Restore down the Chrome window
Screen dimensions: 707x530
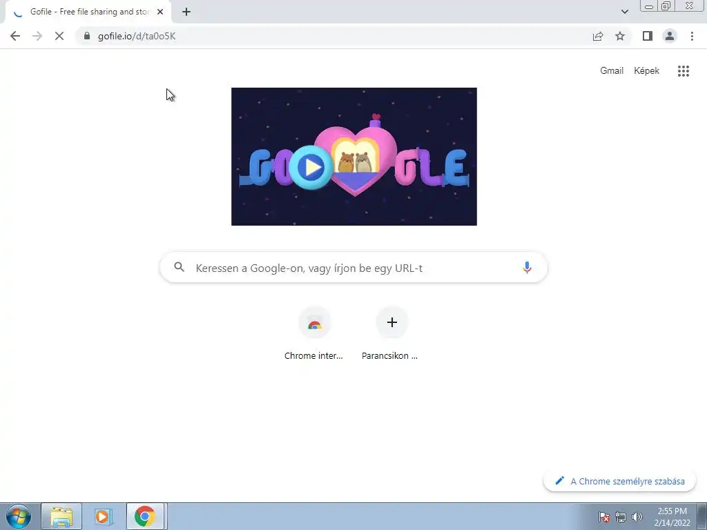[666, 6]
